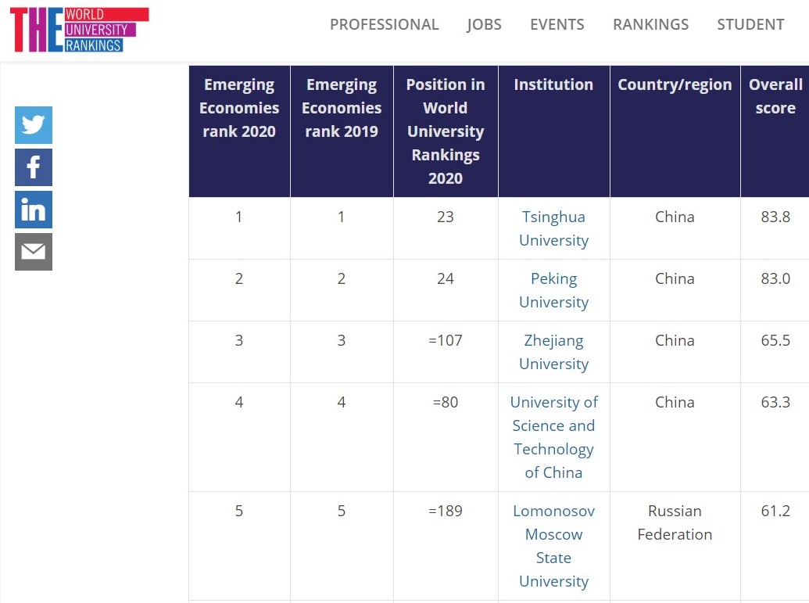Open the Peking University link
This screenshot has height=603, width=809.
[x=553, y=290]
